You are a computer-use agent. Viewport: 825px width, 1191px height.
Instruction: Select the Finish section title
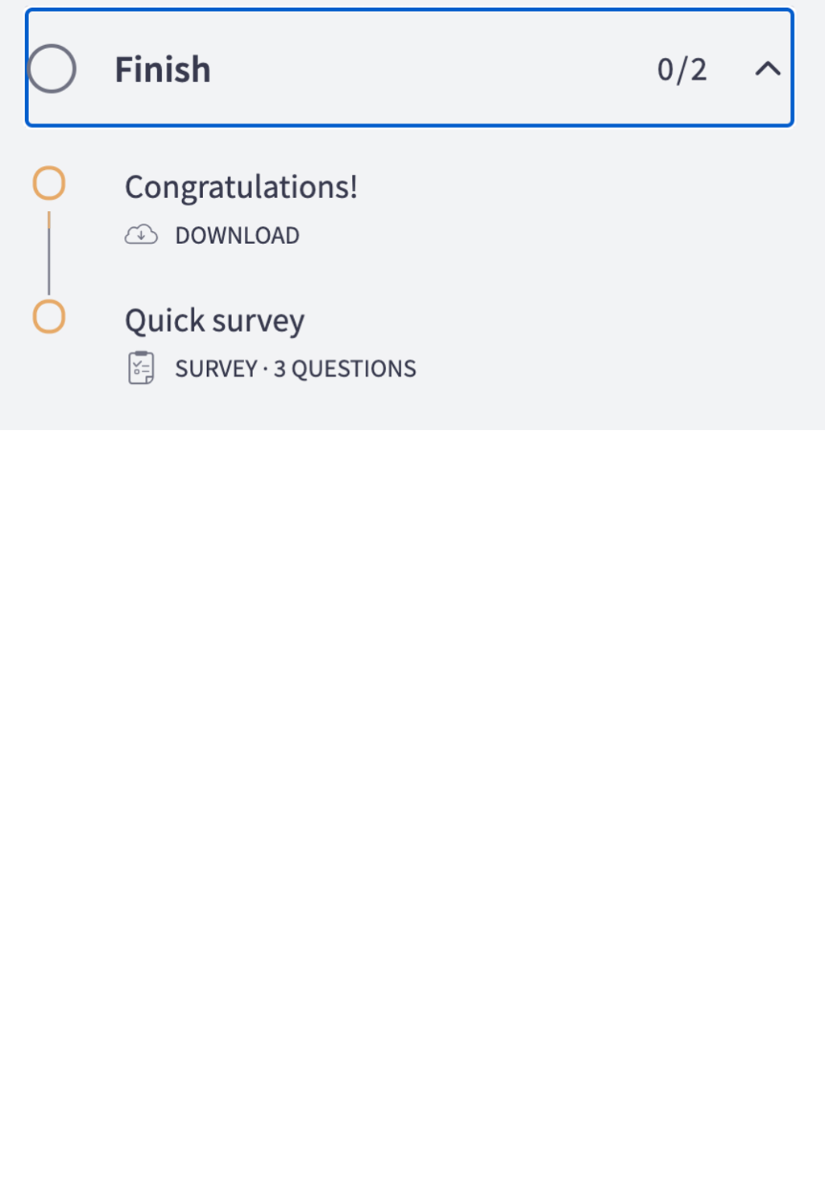163,70
